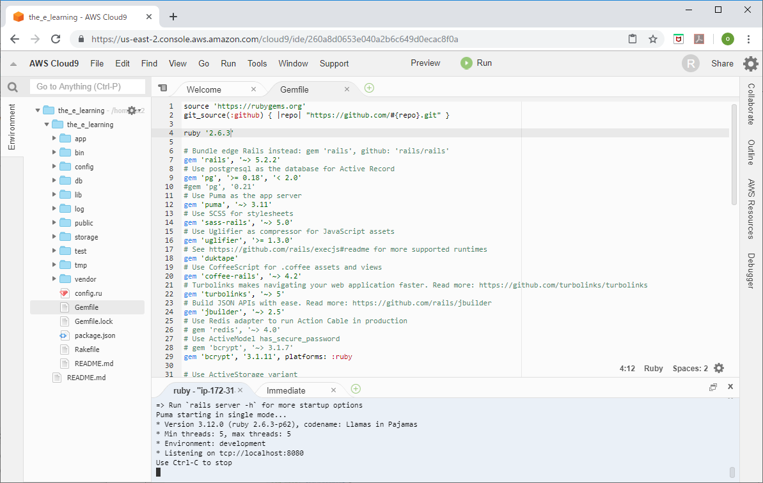The image size is (763, 483).
Task: Click the terminal panel scrollbar
Action: click(732, 472)
